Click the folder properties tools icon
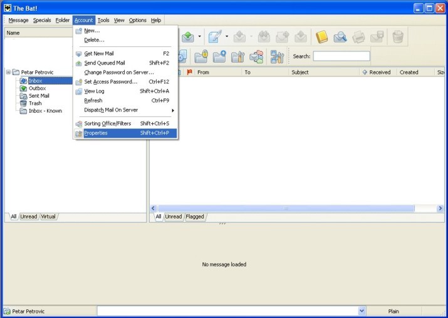This screenshot has width=448, height=318. pos(237,56)
